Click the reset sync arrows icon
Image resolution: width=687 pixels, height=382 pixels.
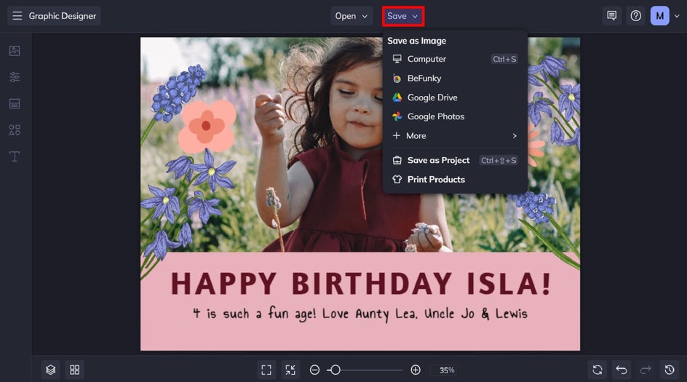tap(597, 370)
